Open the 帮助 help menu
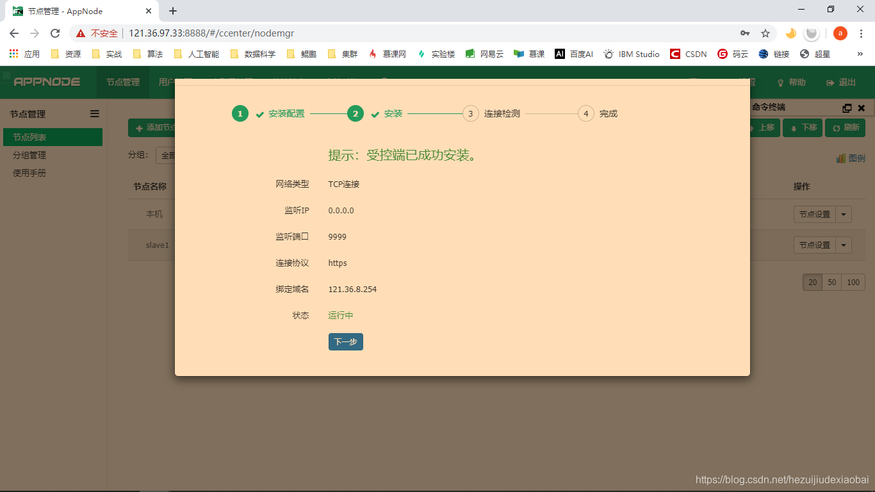 pyautogui.click(x=792, y=82)
